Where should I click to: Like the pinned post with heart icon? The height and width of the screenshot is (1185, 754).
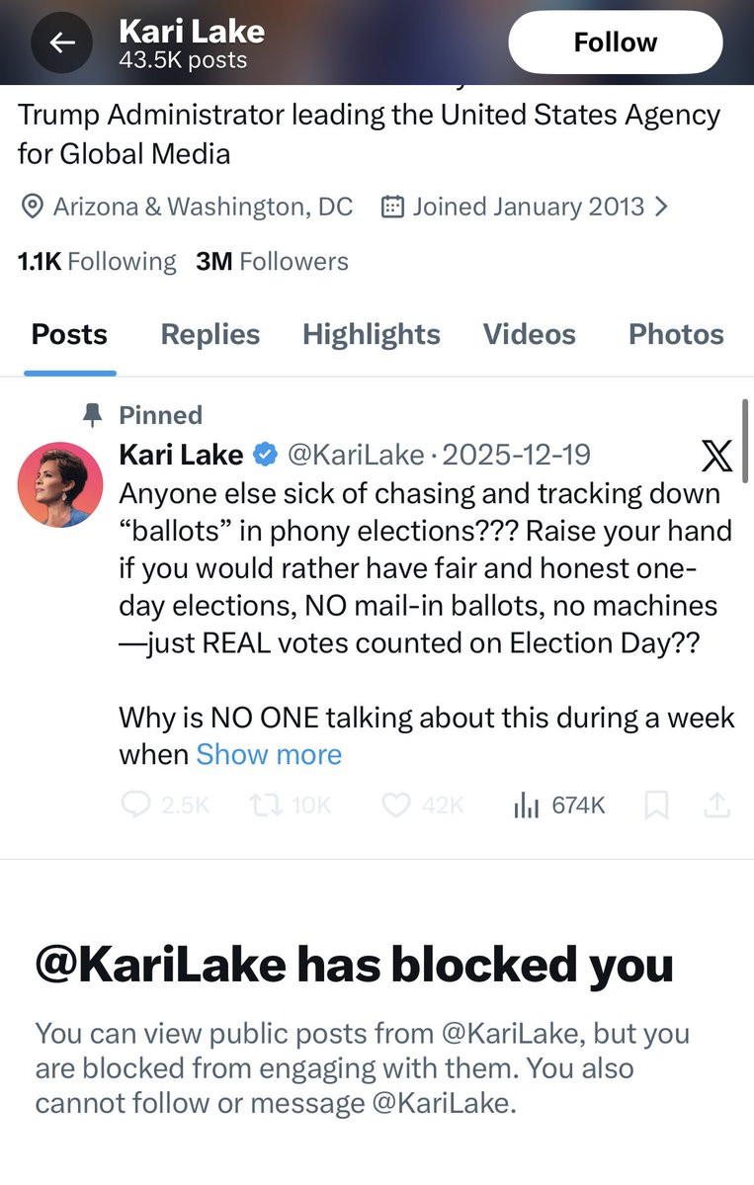pos(395,805)
